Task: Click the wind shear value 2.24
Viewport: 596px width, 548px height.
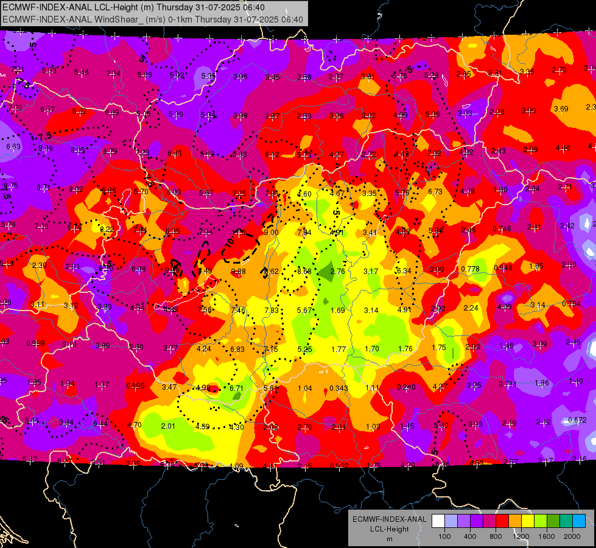Action: [x=471, y=308]
